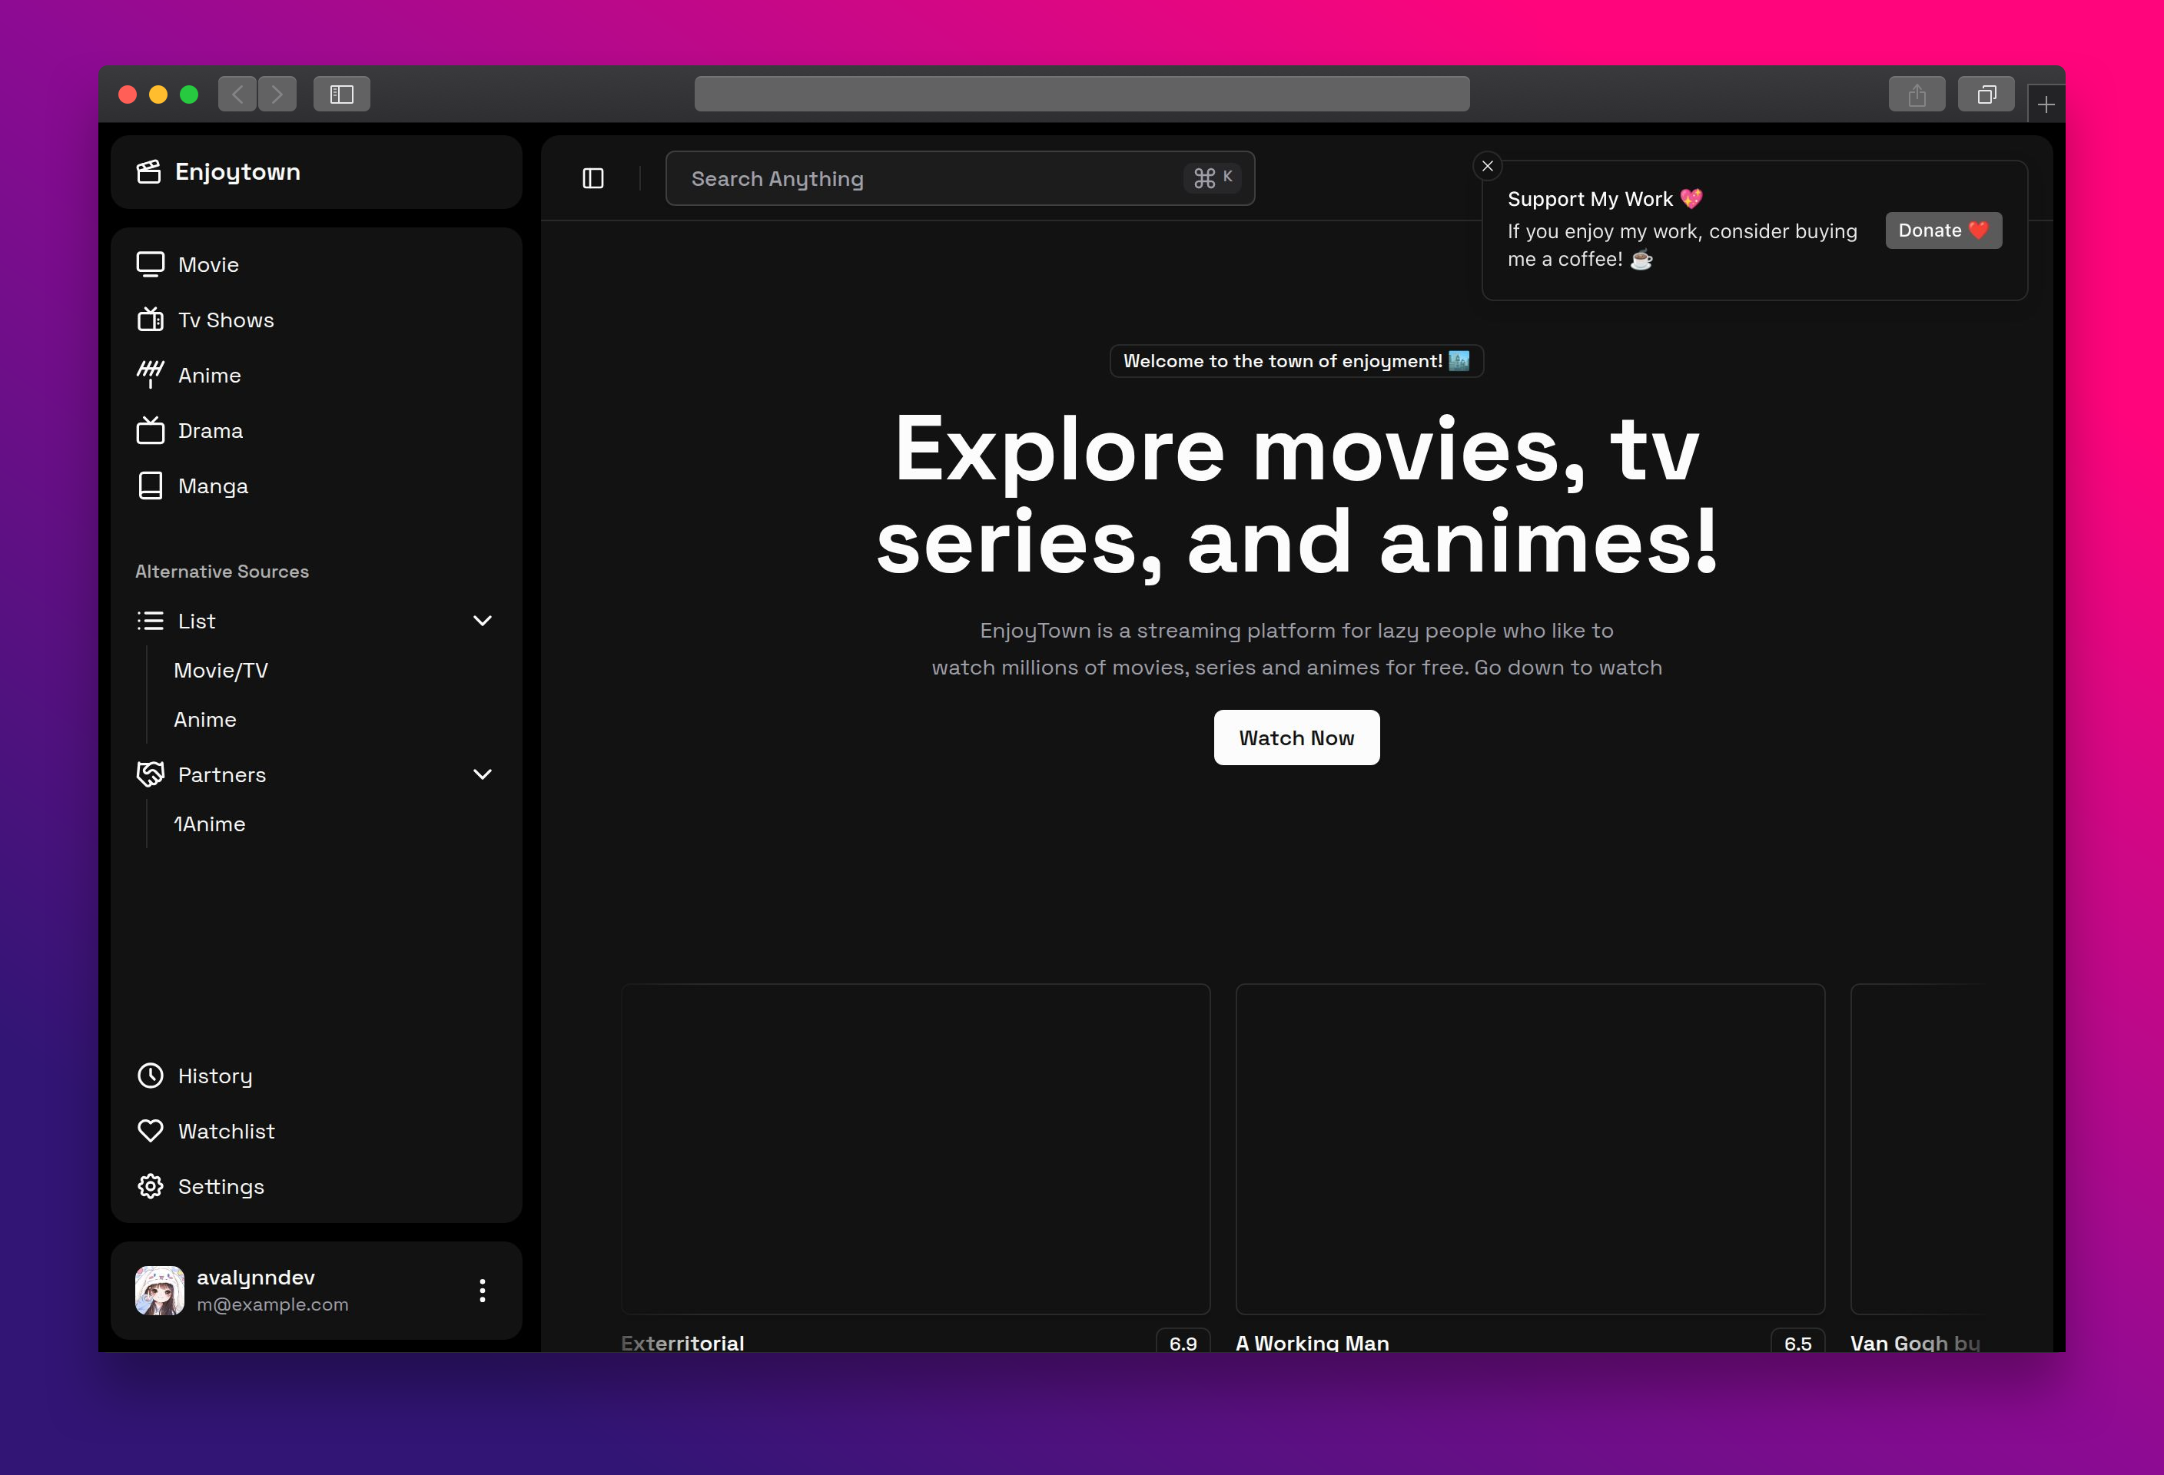
Task: Open Settings gear icon
Action: coord(150,1186)
